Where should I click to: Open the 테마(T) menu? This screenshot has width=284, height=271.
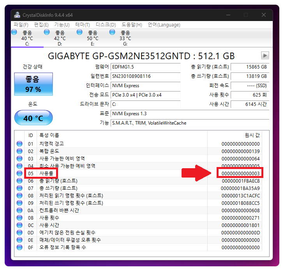(83, 25)
